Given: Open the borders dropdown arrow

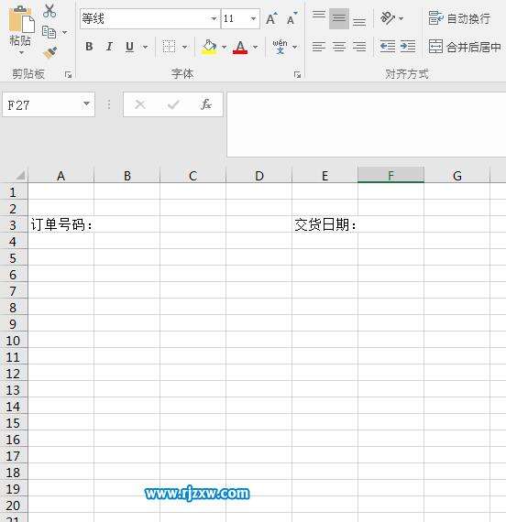Looking at the screenshot, I should 184,47.
